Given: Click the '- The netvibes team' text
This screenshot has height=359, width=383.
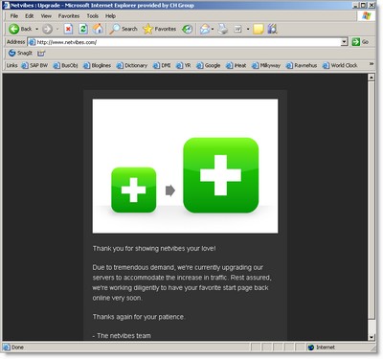Looking at the screenshot, I should 122,336.
